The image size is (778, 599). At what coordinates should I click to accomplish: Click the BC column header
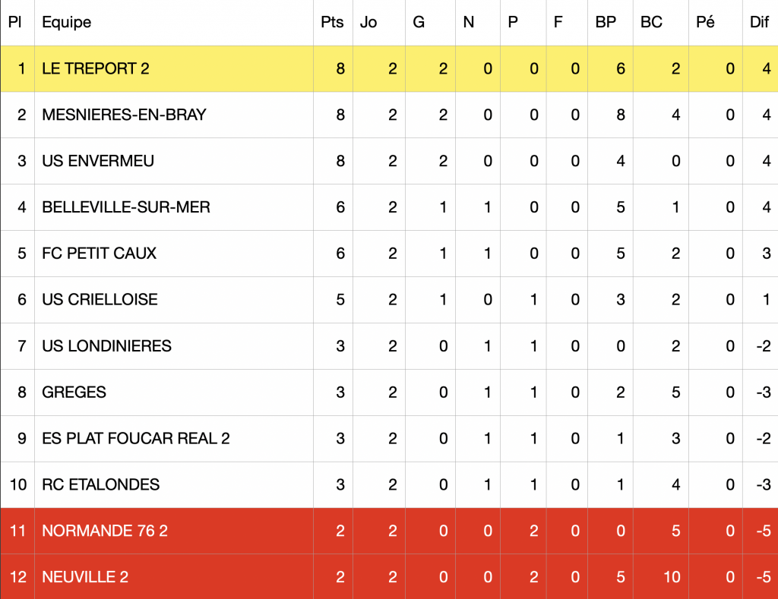pyautogui.click(x=651, y=22)
